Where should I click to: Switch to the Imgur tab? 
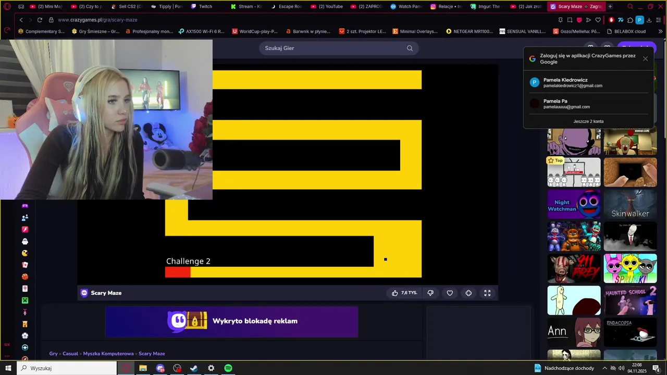pos(486,6)
